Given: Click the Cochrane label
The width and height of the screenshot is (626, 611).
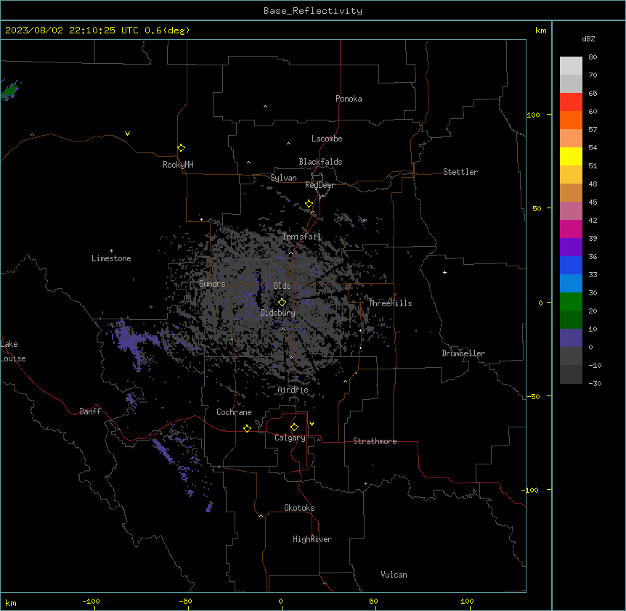Looking at the screenshot, I should tap(234, 412).
